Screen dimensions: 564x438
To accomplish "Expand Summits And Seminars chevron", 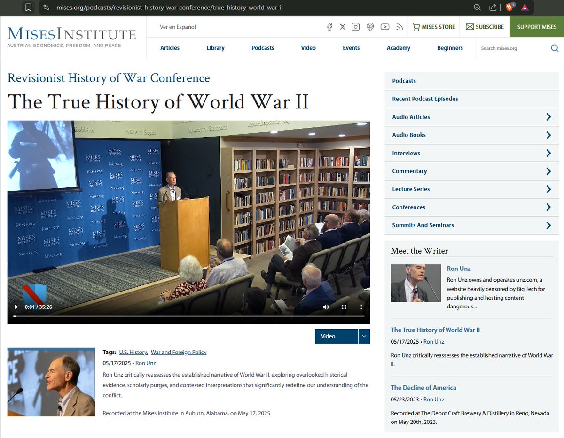I will pyautogui.click(x=548, y=225).
